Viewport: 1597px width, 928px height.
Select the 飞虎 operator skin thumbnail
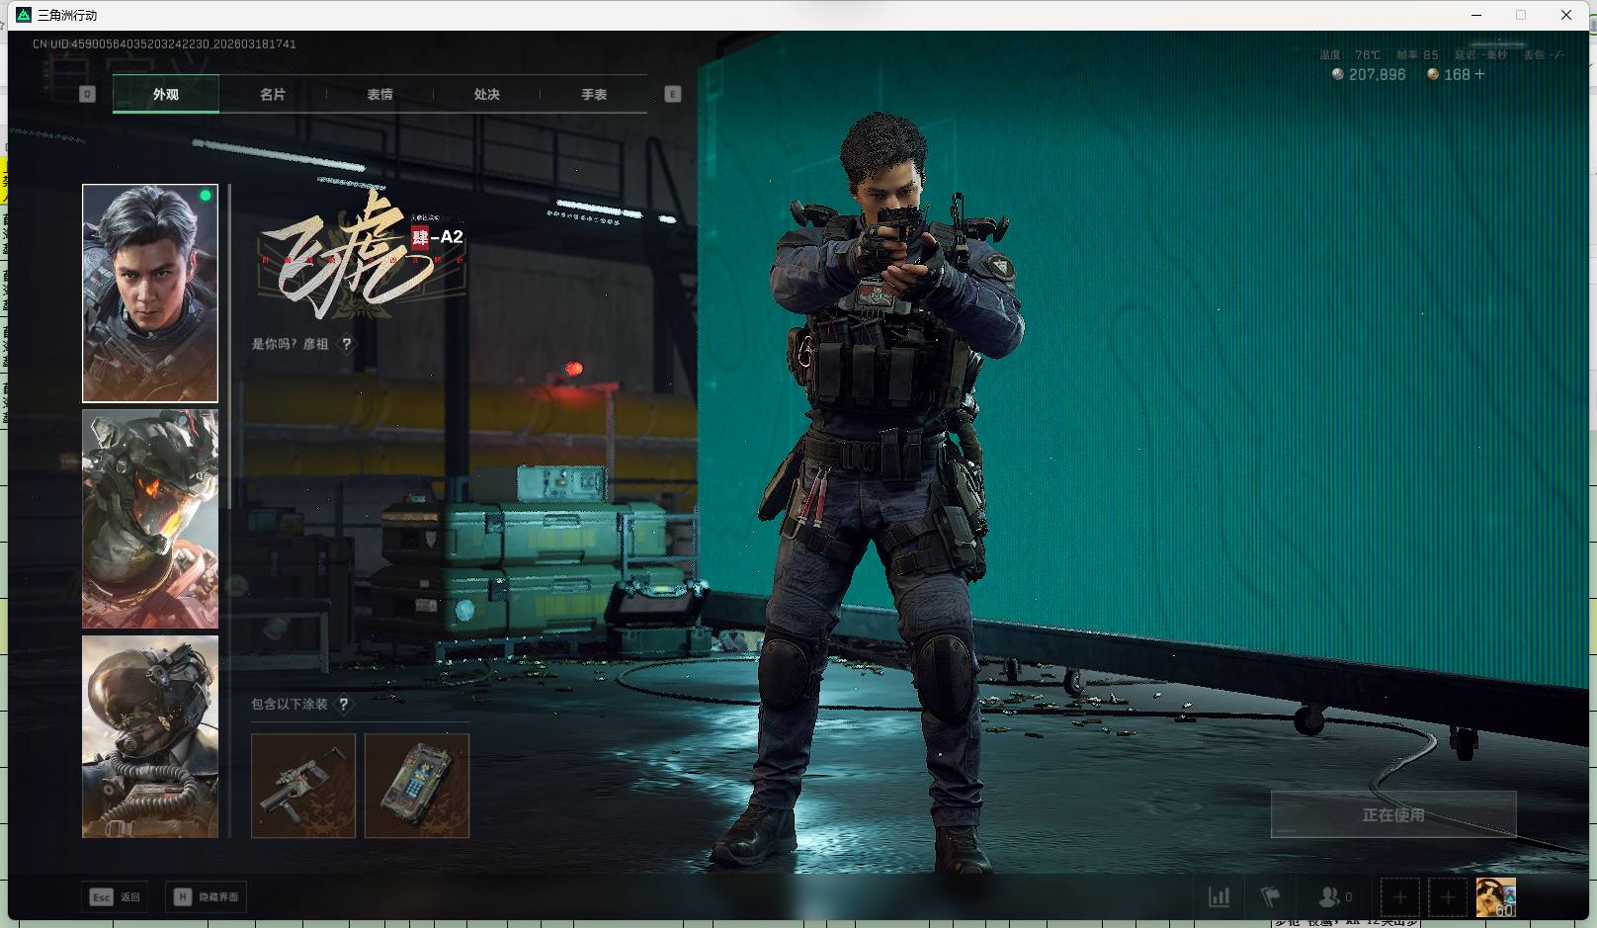(150, 294)
